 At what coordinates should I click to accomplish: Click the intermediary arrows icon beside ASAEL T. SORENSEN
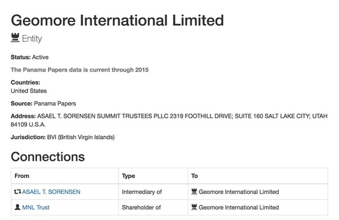18,191
